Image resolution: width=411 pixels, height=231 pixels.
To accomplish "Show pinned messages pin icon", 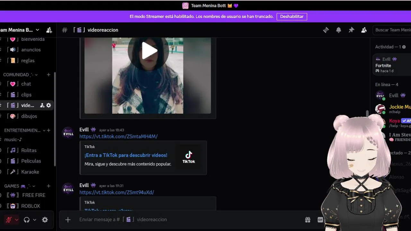I will pyautogui.click(x=351, y=30).
